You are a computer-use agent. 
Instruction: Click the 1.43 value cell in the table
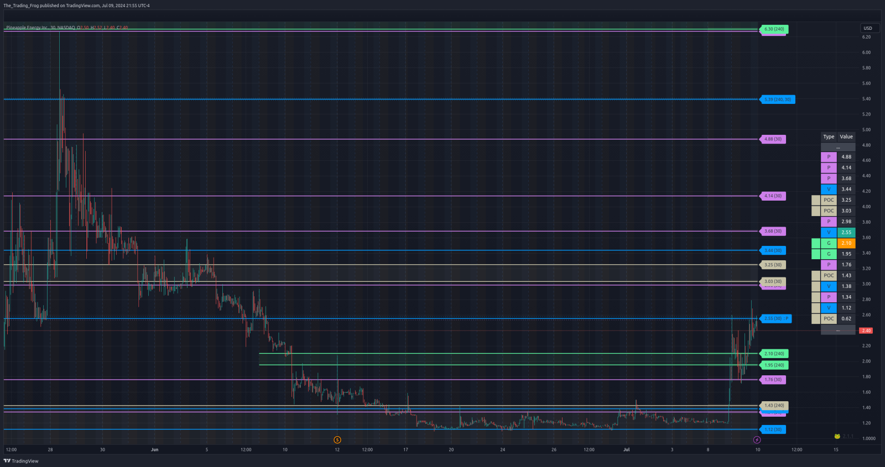coord(846,276)
